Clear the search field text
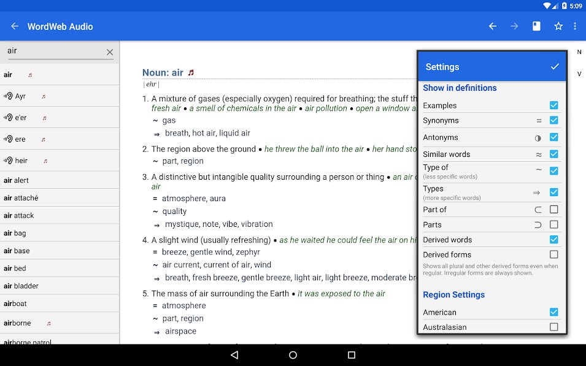The image size is (586, 366). [109, 52]
